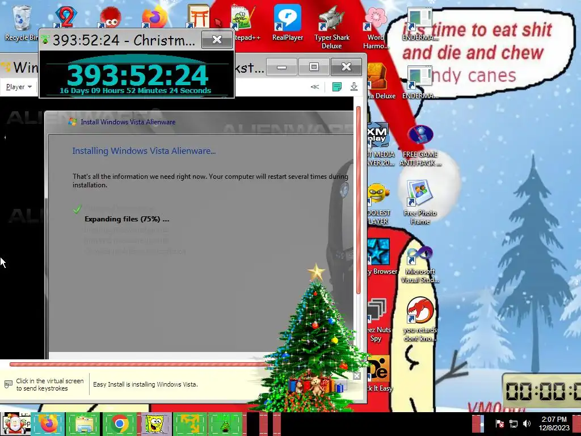The width and height of the screenshot is (581, 436).
Task: Click the 393:52:24 countdown display
Action: (x=137, y=76)
